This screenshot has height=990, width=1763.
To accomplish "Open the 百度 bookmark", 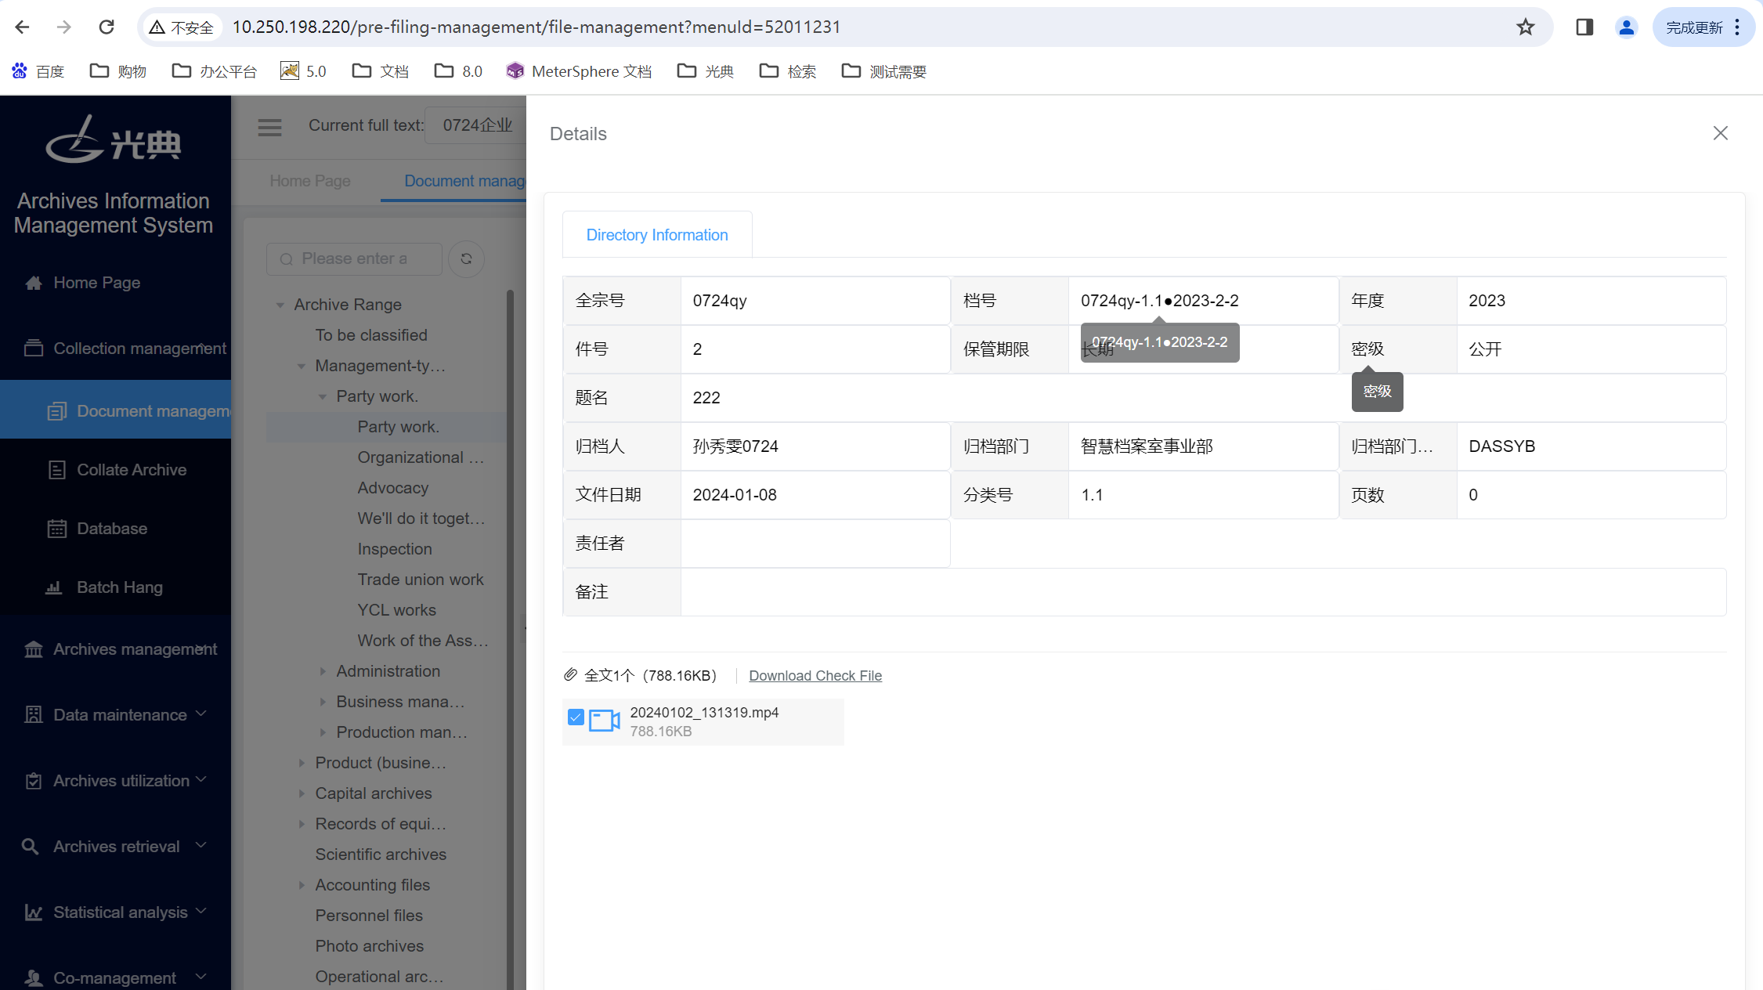I will pyautogui.click(x=38, y=71).
